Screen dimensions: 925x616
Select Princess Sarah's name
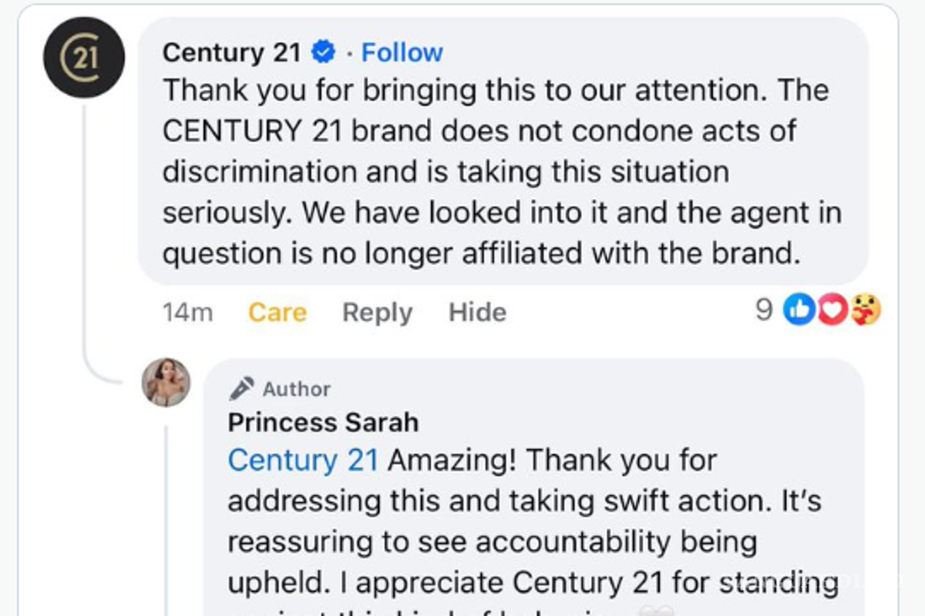(x=322, y=422)
